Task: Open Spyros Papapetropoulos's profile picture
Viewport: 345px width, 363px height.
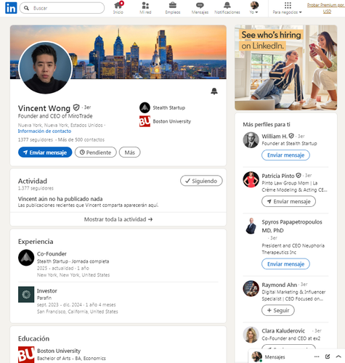Action: [x=251, y=226]
